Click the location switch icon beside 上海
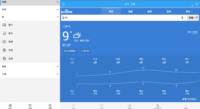This screenshot has height=109, width=200. pos(69,26)
